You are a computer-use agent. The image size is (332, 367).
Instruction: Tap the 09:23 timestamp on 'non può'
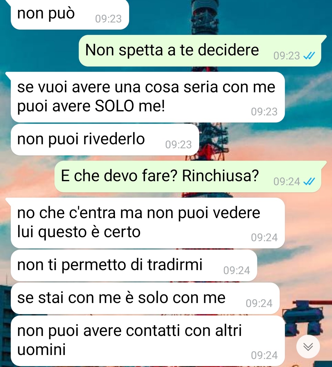tap(108, 19)
